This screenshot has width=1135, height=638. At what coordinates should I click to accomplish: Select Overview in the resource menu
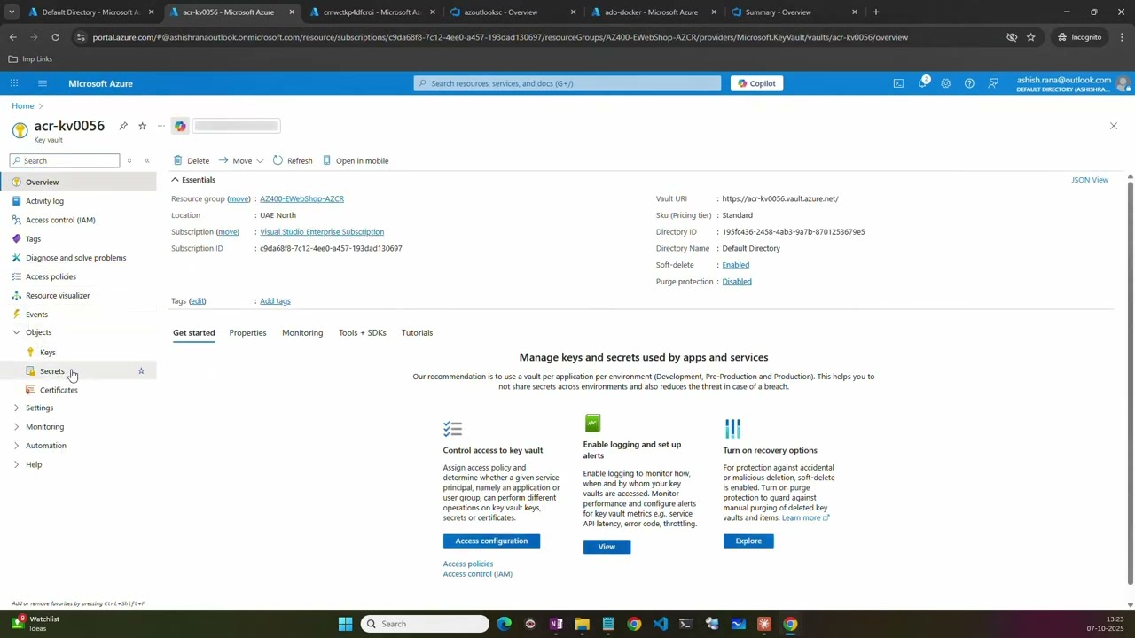[78, 182]
